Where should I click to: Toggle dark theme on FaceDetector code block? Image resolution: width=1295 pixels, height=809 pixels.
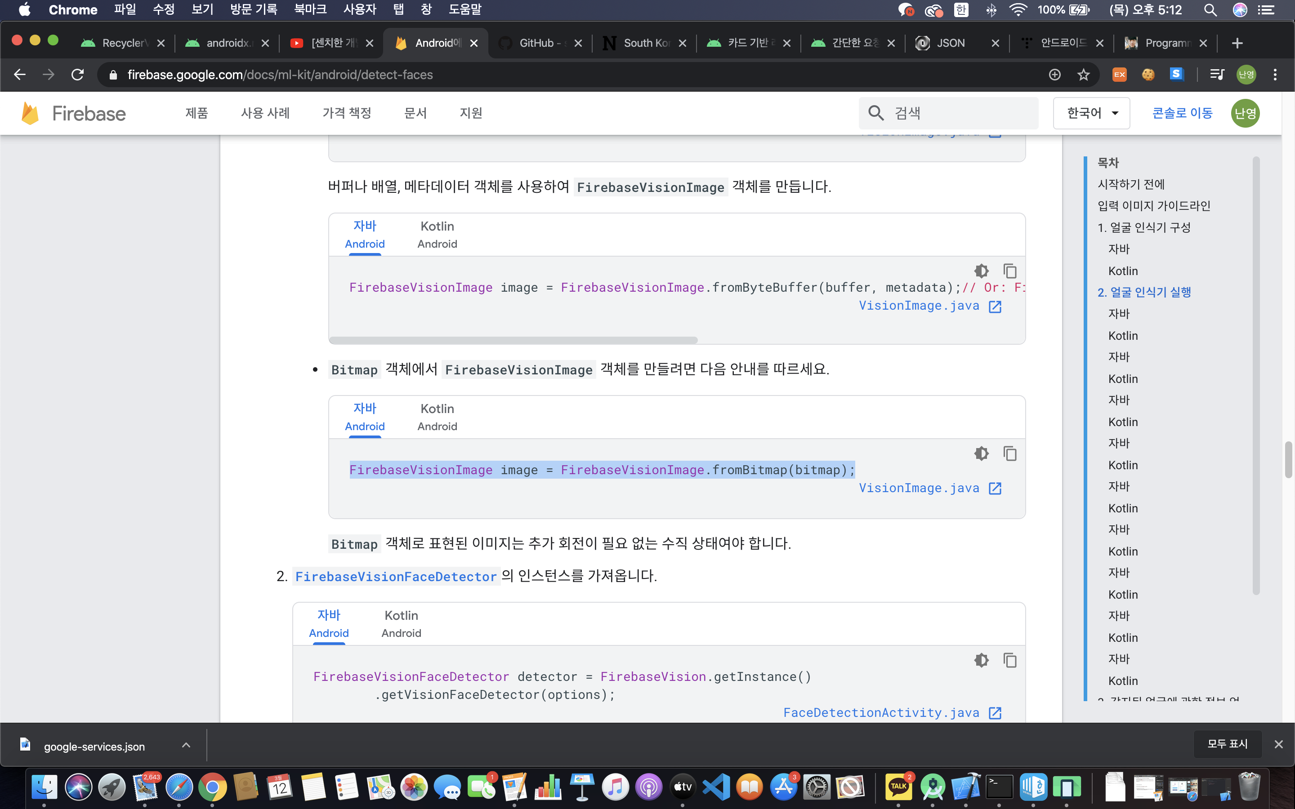(982, 660)
